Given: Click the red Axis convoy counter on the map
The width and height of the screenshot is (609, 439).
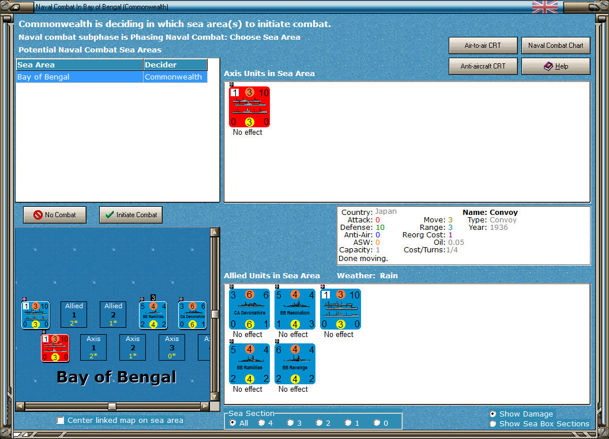Looking at the screenshot, I should pos(55,348).
